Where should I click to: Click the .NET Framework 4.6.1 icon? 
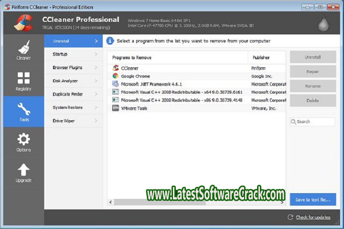pyautogui.click(x=116, y=84)
